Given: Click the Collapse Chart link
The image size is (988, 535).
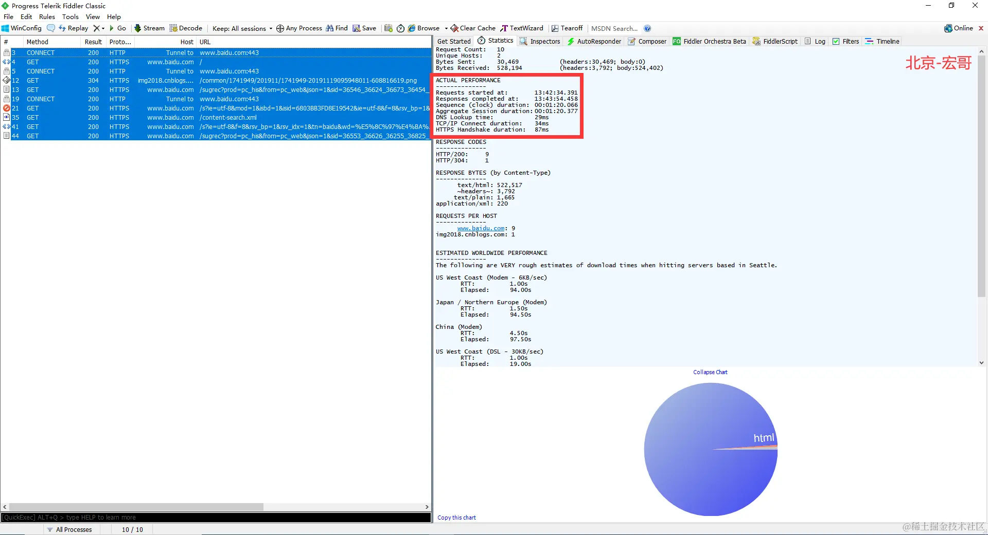Looking at the screenshot, I should coord(710,372).
